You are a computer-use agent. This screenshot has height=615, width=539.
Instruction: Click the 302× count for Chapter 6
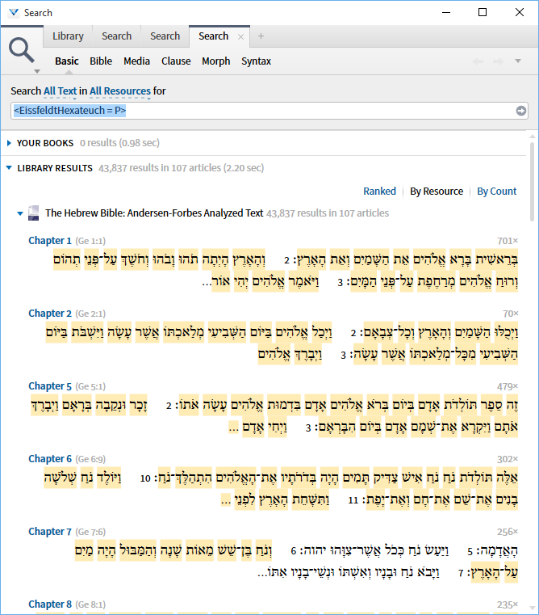(508, 459)
